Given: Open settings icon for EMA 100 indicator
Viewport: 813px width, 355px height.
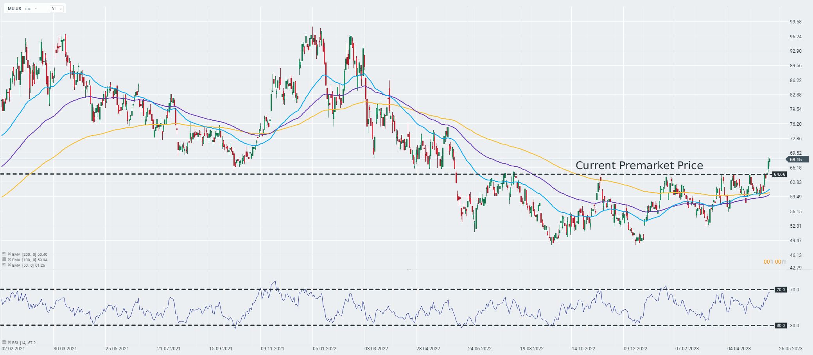Looking at the screenshot, I should coord(4,259).
